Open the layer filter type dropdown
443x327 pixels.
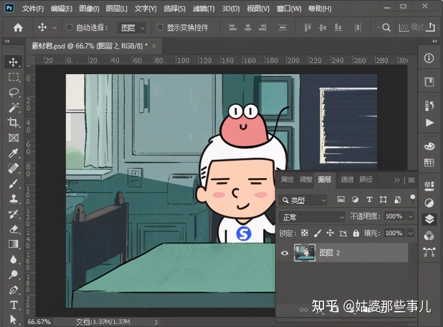pos(323,200)
